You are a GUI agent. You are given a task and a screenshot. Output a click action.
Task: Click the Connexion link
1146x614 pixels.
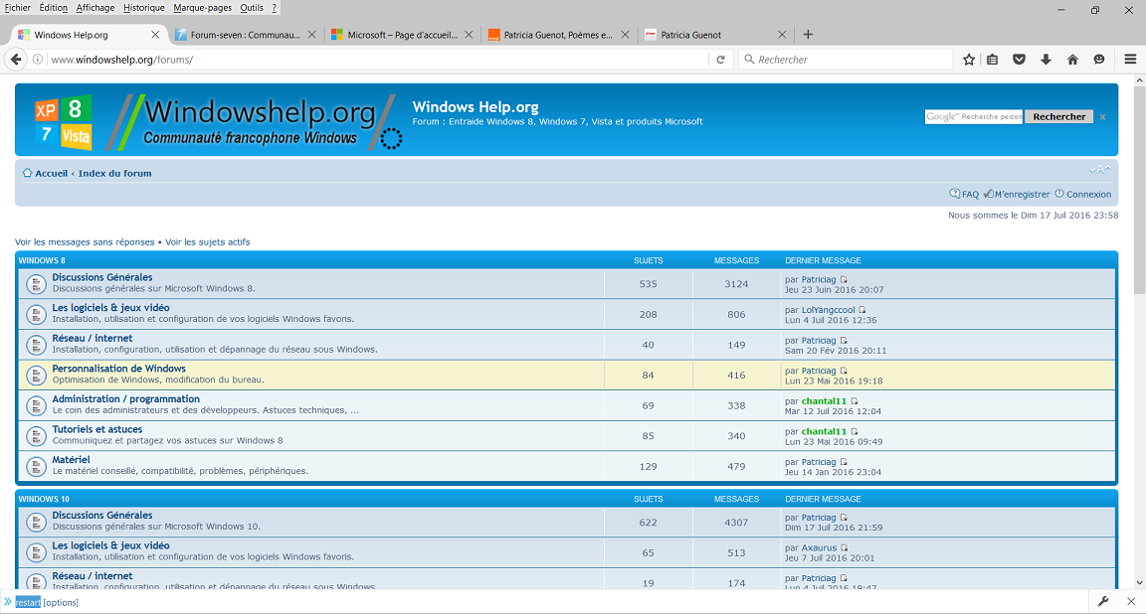click(x=1088, y=195)
